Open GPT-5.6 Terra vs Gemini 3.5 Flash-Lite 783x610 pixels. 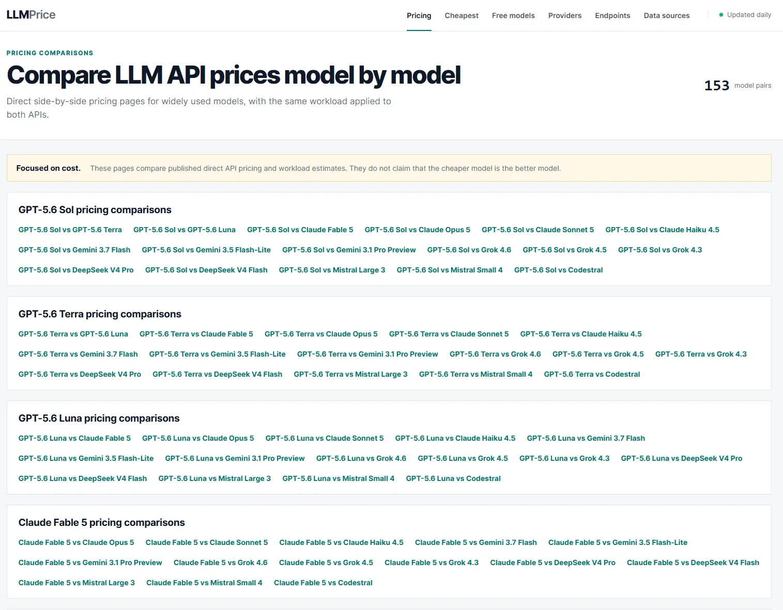click(218, 354)
